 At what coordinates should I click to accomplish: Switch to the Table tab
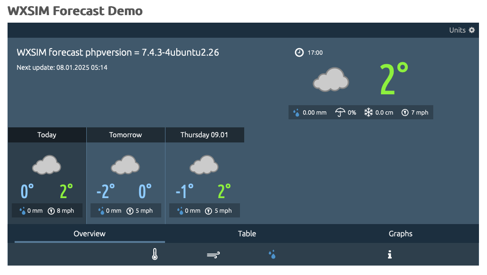[x=247, y=233]
